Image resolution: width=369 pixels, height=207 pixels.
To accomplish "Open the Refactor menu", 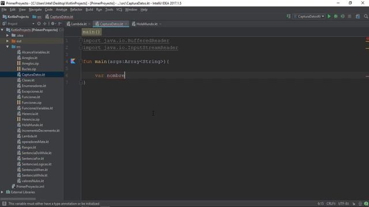I will pyautogui.click(x=76, y=10).
